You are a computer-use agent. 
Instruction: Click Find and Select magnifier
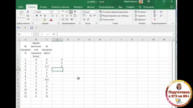pos(161,16)
